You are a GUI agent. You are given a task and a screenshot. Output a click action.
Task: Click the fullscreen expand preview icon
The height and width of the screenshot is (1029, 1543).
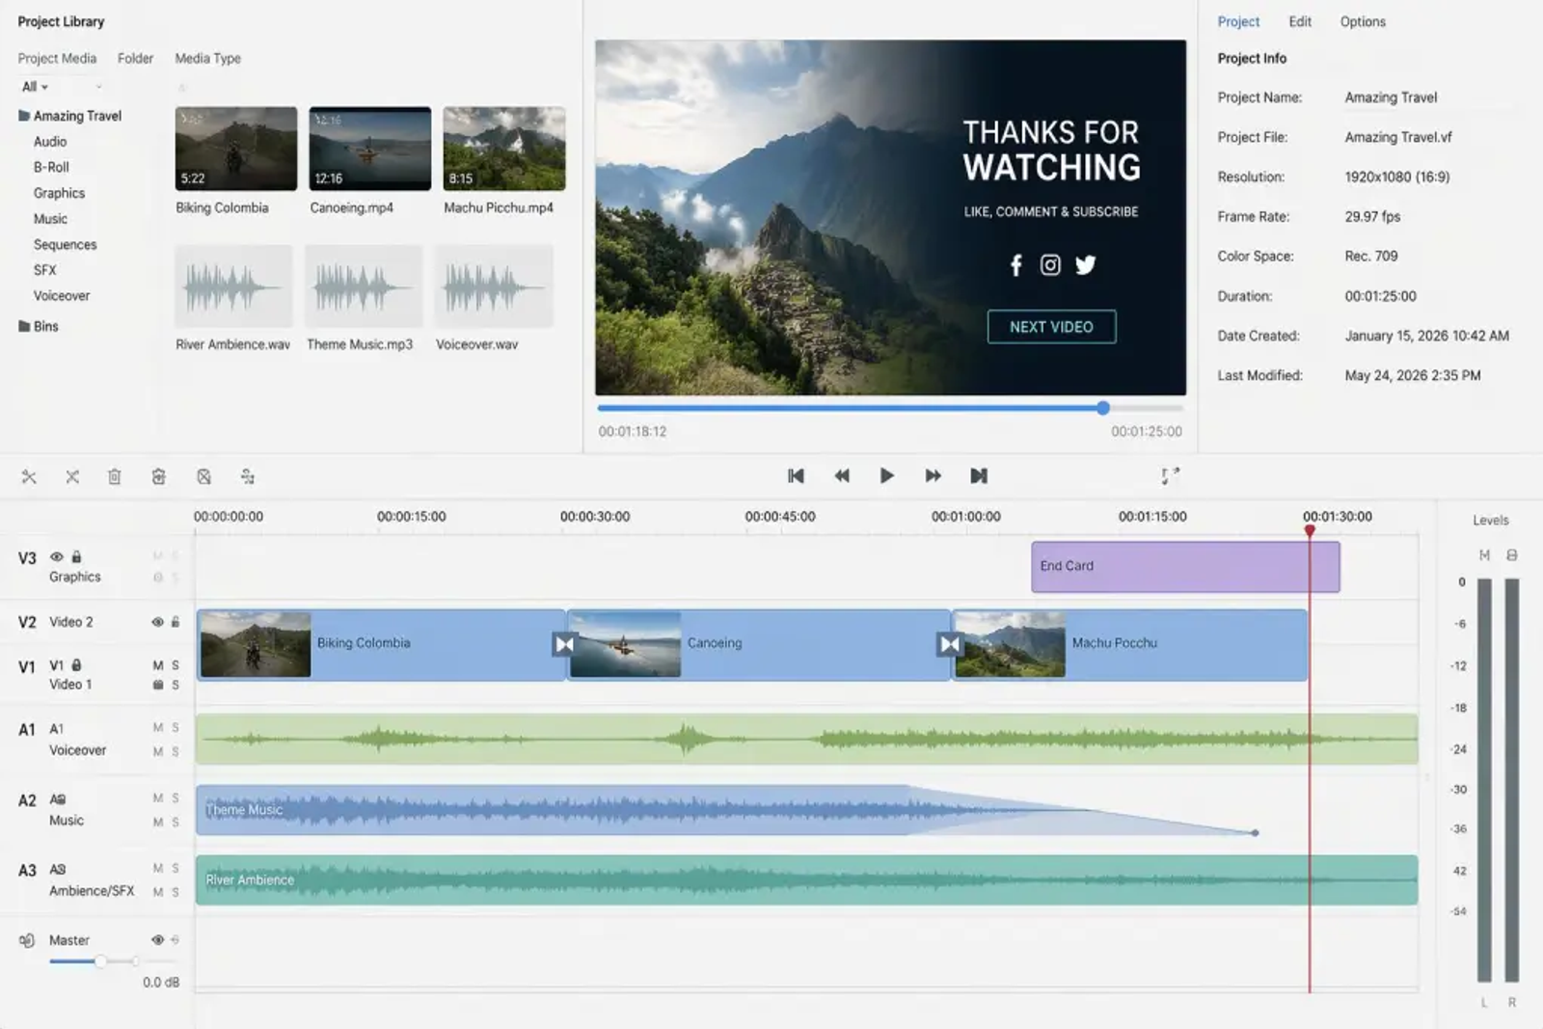(x=1170, y=475)
